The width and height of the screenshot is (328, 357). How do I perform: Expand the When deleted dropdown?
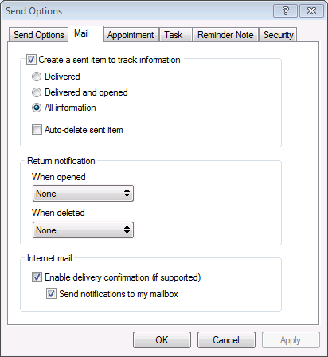click(83, 230)
